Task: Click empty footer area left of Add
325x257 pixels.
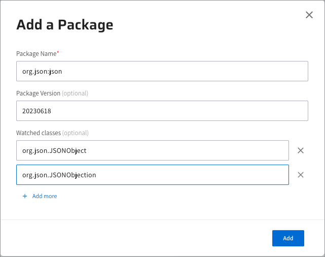Action: [x=142, y=238]
